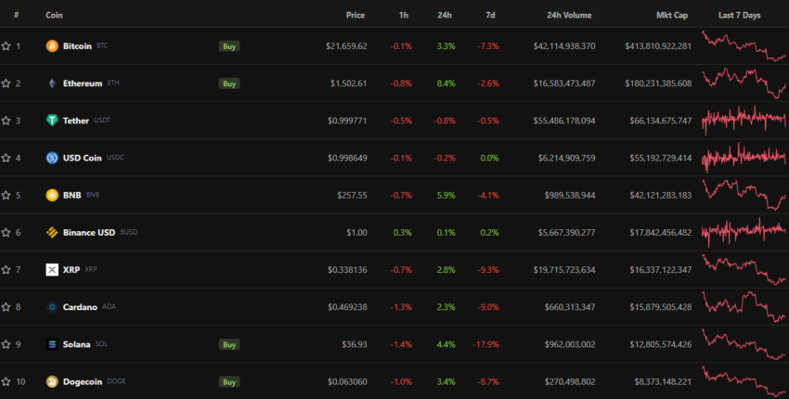Image resolution: width=789 pixels, height=399 pixels.
Task: Star USD Coin as favorite
Action: point(6,158)
